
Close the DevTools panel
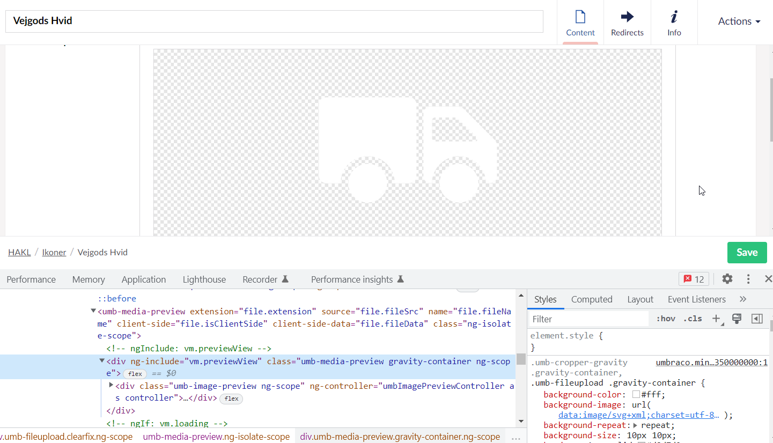coord(768,278)
